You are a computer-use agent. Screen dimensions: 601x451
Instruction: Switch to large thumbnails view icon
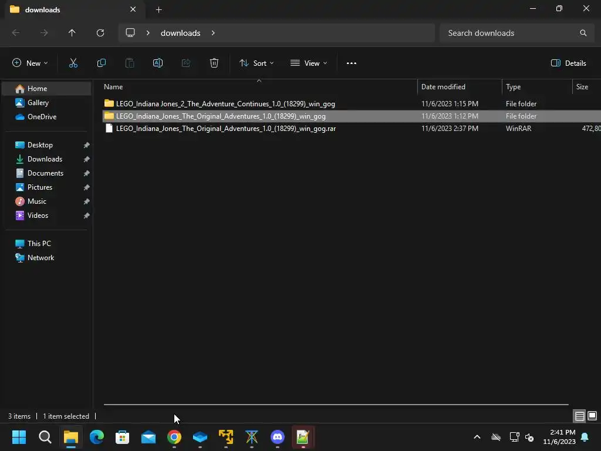point(592,416)
